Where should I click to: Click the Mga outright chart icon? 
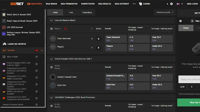4,57
